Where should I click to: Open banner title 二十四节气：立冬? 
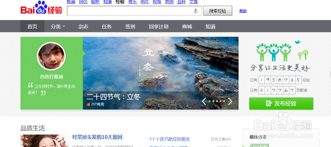(x=114, y=97)
